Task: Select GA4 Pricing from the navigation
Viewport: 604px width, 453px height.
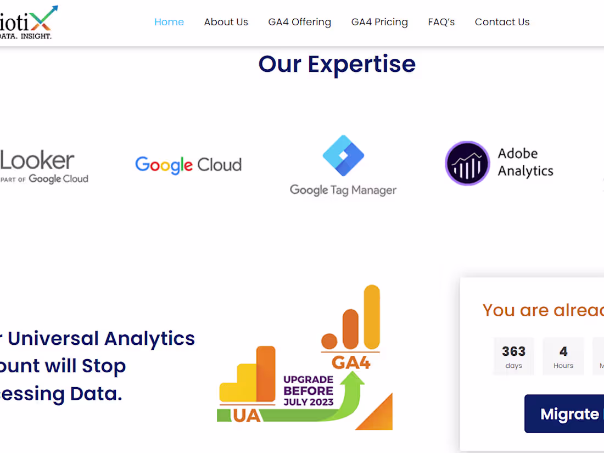Action: (x=379, y=22)
